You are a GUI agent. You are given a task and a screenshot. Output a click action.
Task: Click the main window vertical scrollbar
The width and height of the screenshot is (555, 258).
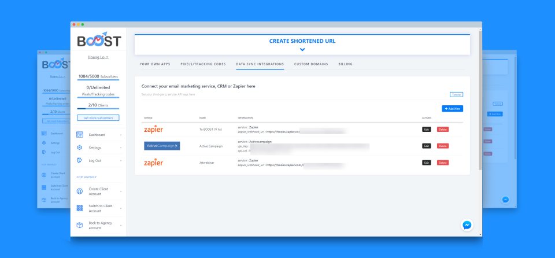click(x=480, y=99)
